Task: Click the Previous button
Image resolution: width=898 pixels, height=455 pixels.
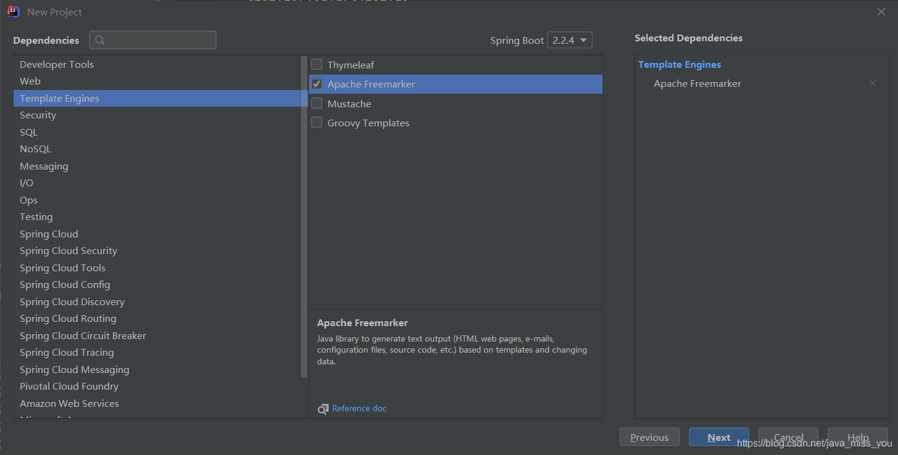Action: [x=649, y=437]
